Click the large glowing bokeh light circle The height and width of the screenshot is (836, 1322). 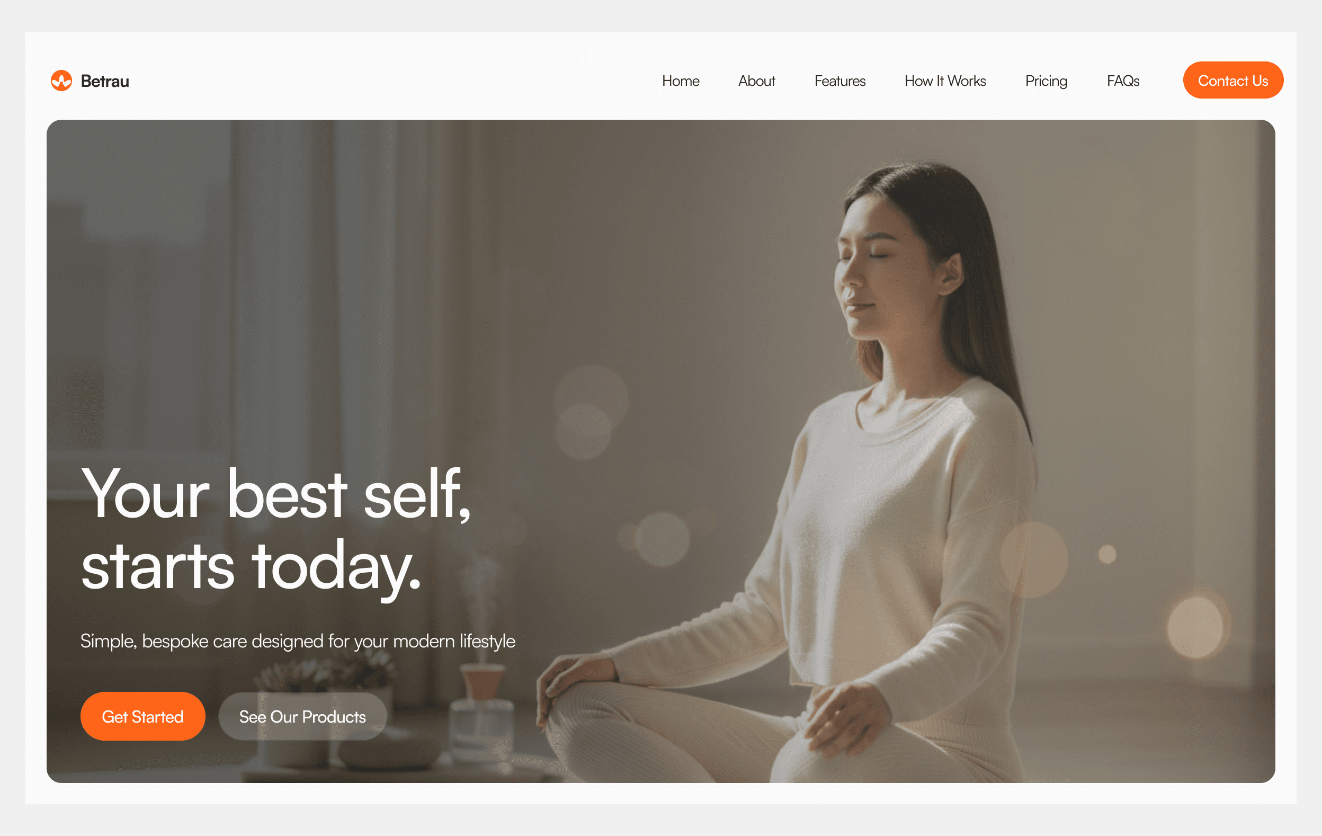click(x=1195, y=627)
